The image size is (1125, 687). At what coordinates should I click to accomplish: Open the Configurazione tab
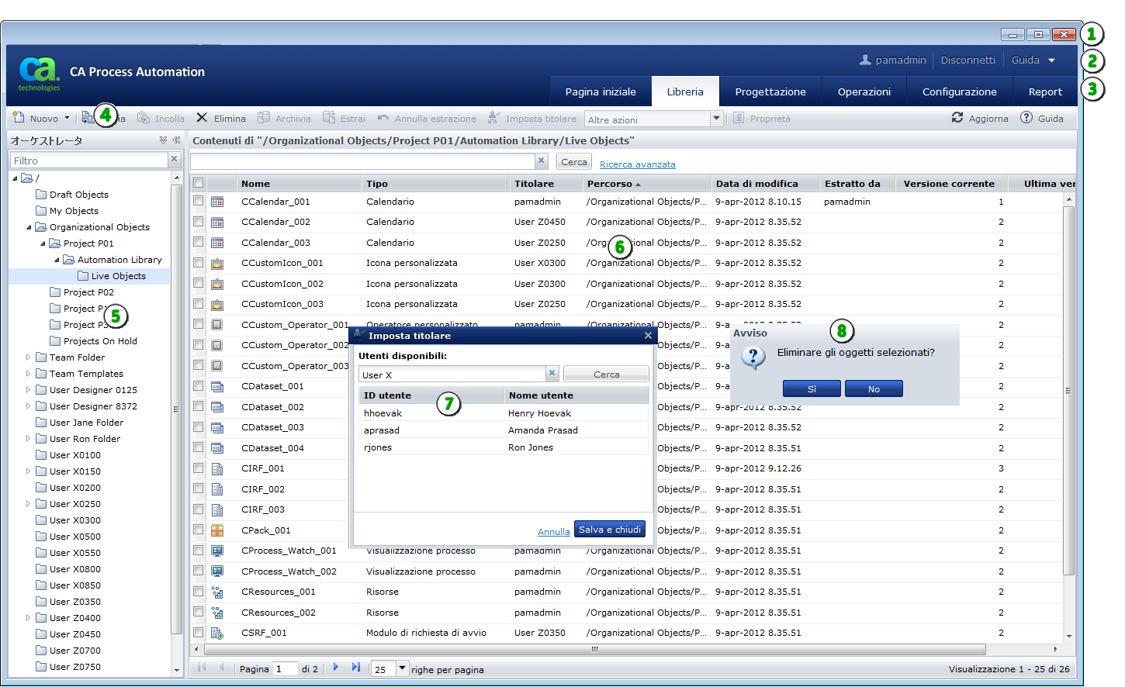959,91
